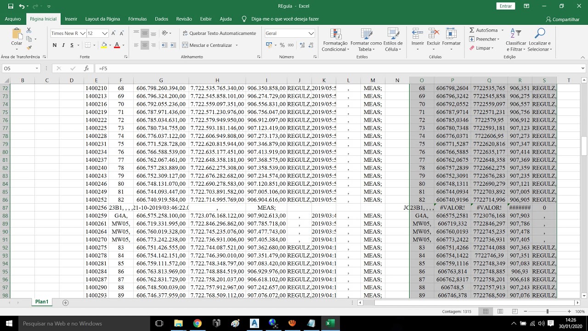Select the Plan1 sheet tab
Image resolution: width=588 pixels, height=331 pixels.
(x=42, y=302)
